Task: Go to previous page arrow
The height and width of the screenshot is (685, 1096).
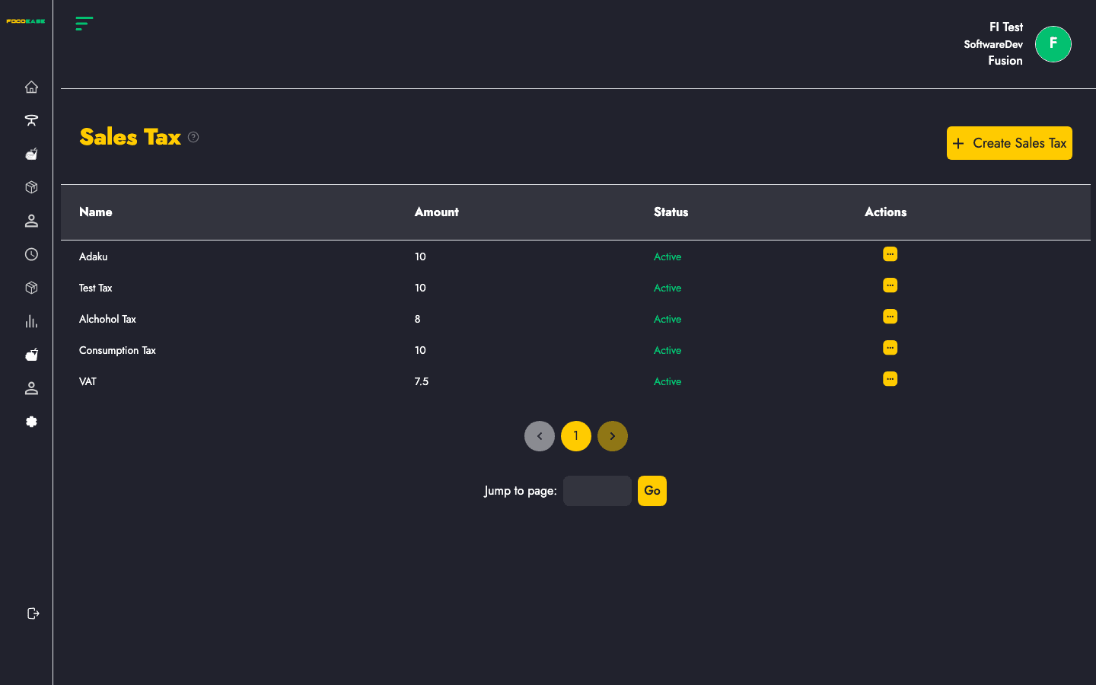Action: pos(540,436)
